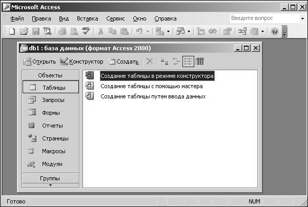Click the Paste clipboard icon
The image size is (308, 207).
[x=125, y=31]
